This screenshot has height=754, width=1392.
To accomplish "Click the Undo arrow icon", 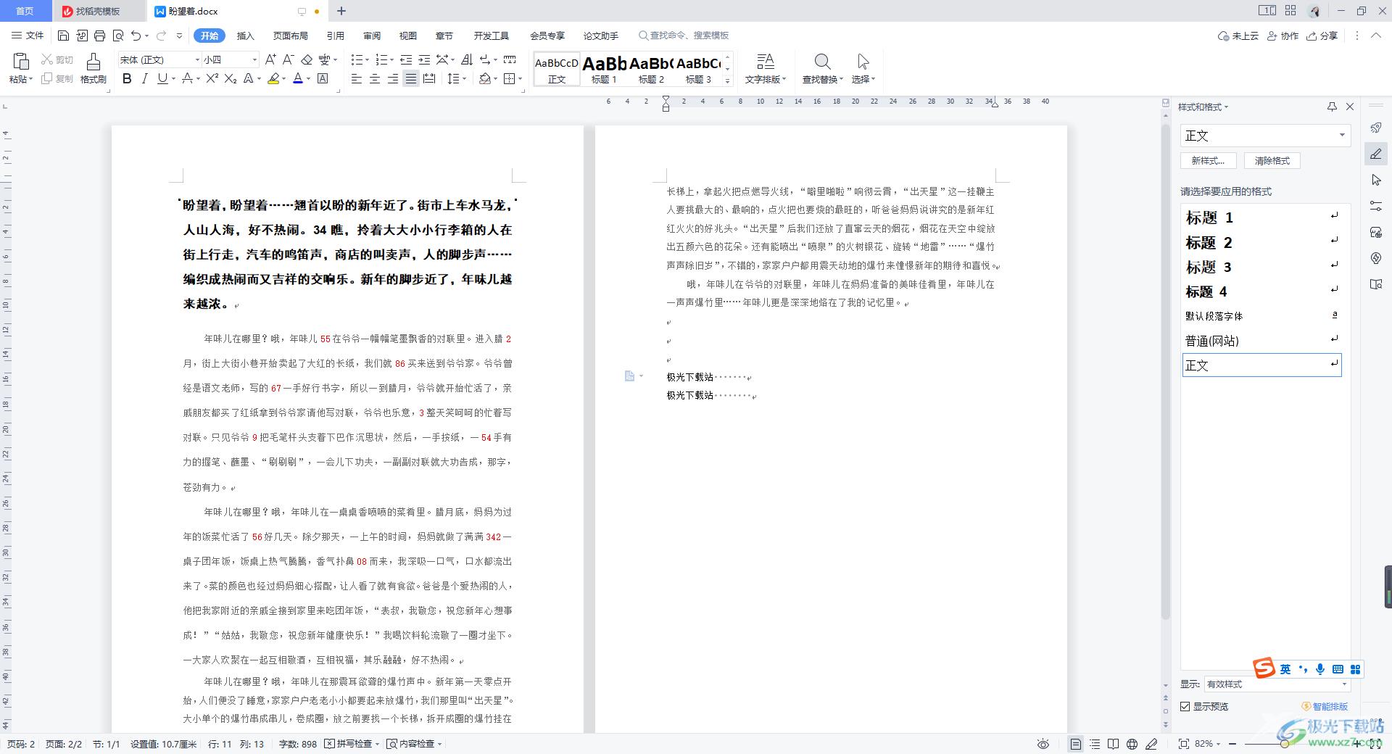I will pyautogui.click(x=136, y=36).
